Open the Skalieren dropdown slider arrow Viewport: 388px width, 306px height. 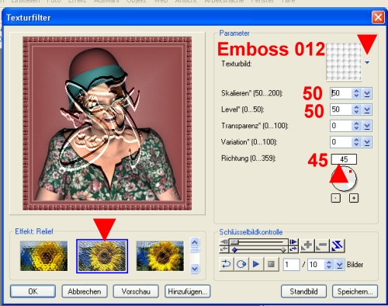367,93
